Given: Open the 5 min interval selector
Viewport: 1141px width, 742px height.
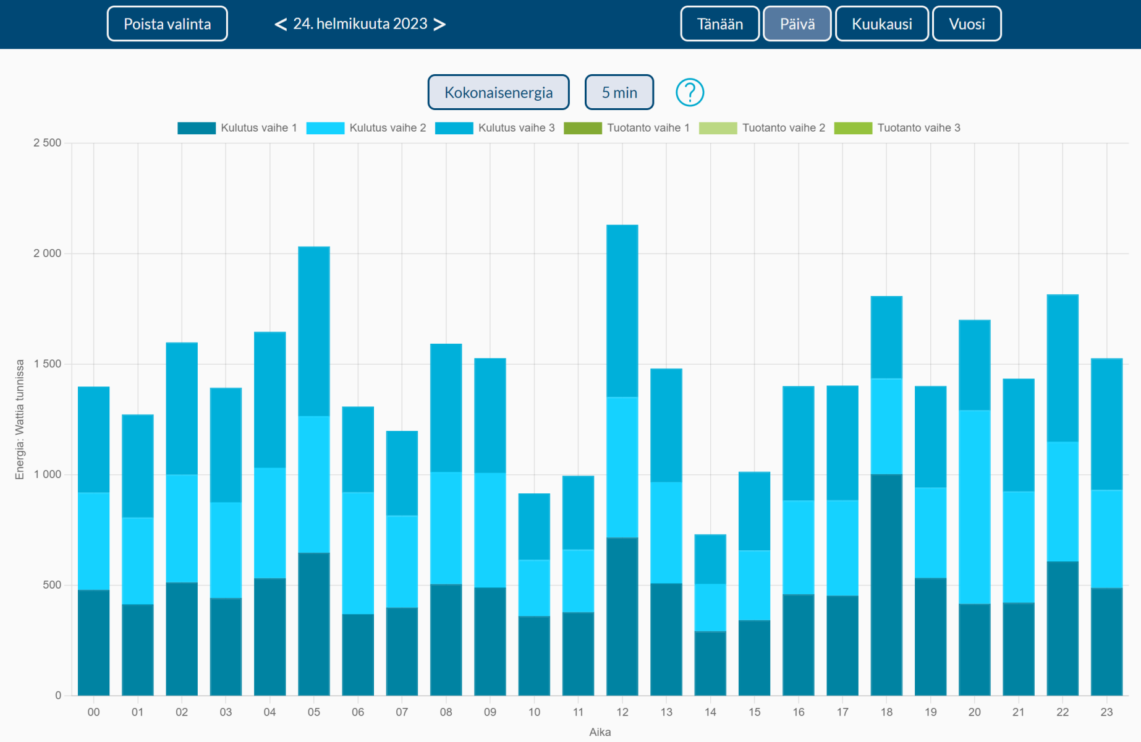Looking at the screenshot, I should tap(619, 92).
